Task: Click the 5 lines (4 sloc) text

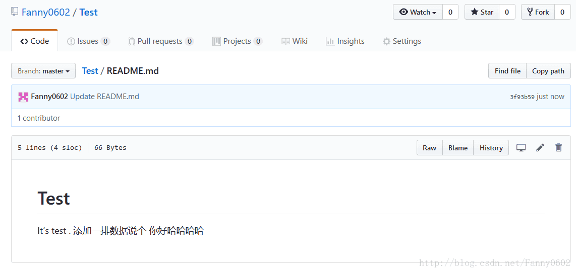Action: pyautogui.click(x=49, y=148)
